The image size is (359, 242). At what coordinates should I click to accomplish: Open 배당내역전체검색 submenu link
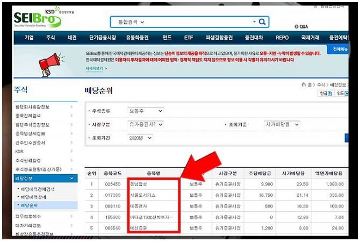38,189
